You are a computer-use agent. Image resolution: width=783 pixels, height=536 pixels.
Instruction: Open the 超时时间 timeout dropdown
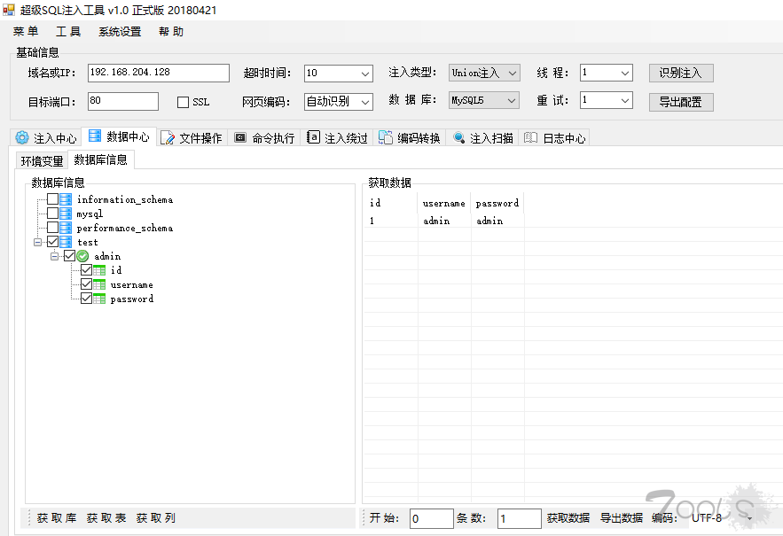tap(365, 74)
